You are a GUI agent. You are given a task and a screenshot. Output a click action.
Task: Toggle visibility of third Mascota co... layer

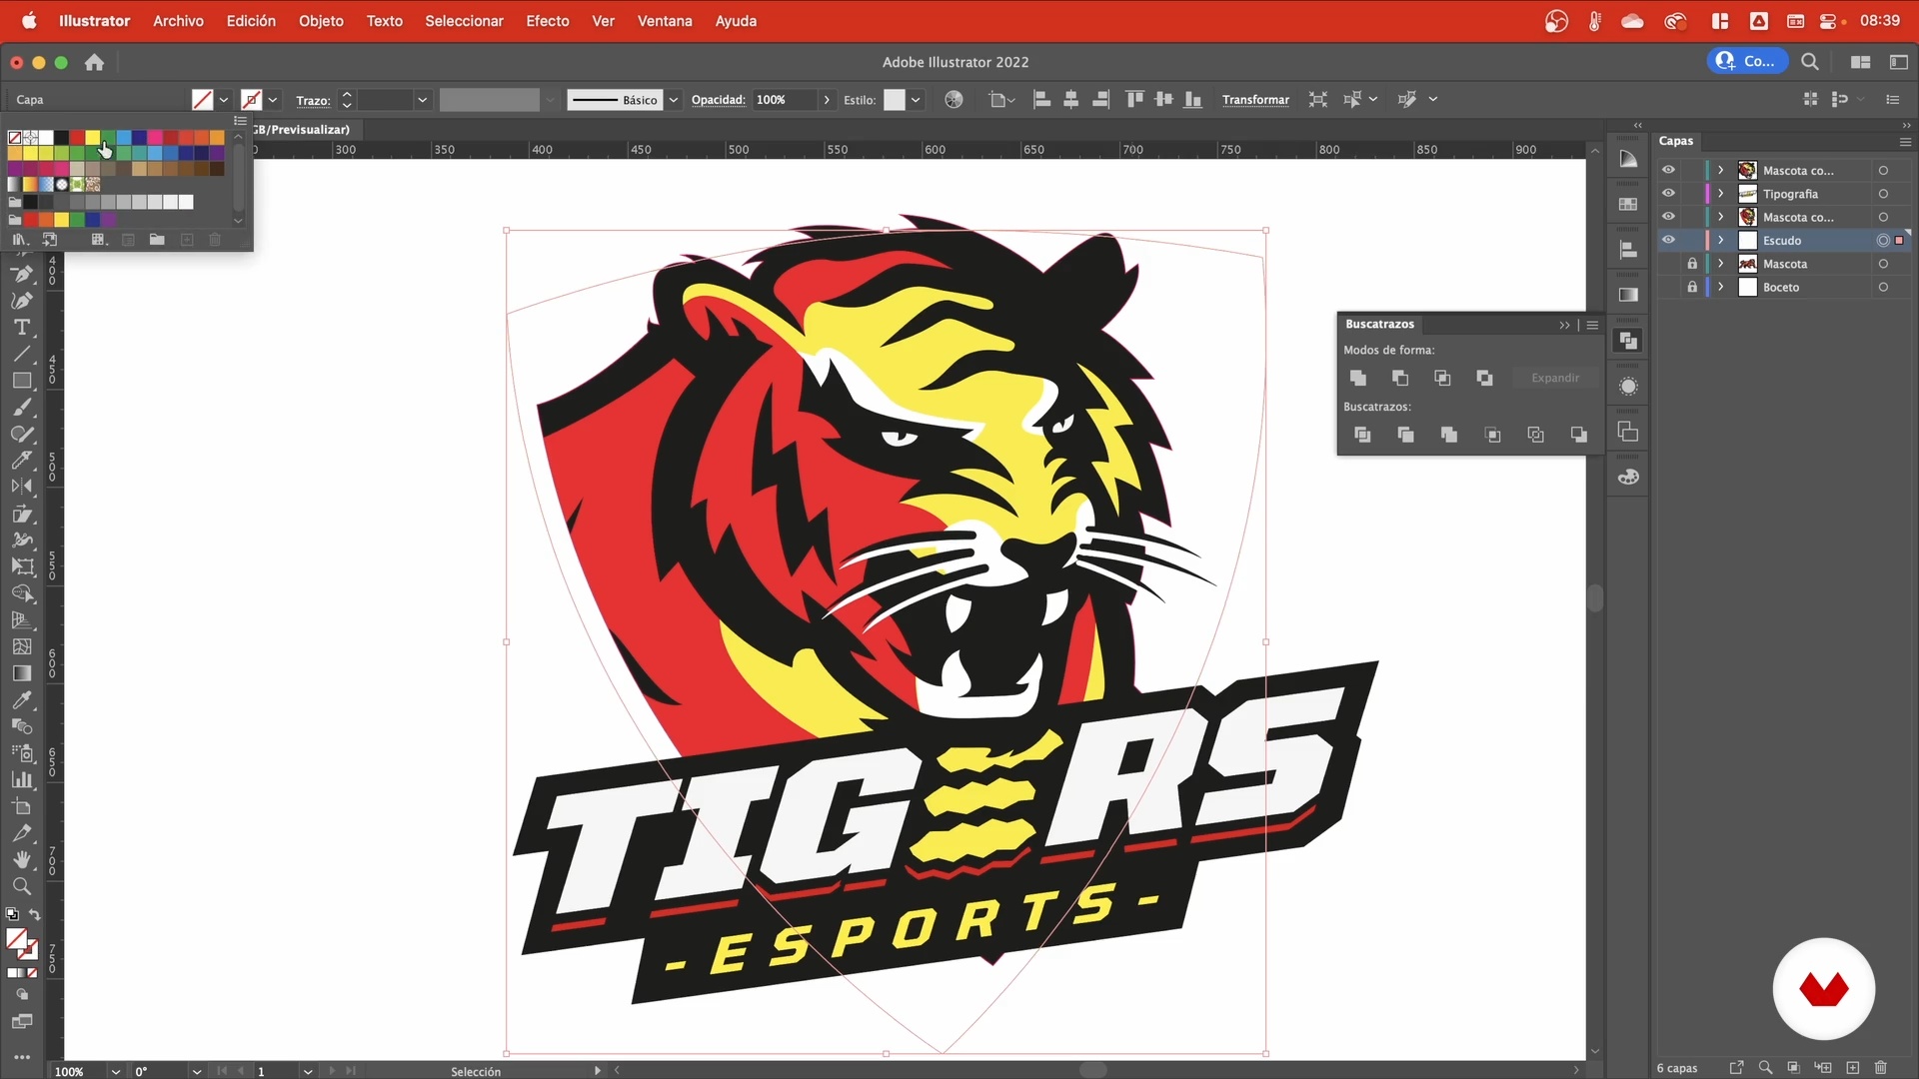[1668, 217]
